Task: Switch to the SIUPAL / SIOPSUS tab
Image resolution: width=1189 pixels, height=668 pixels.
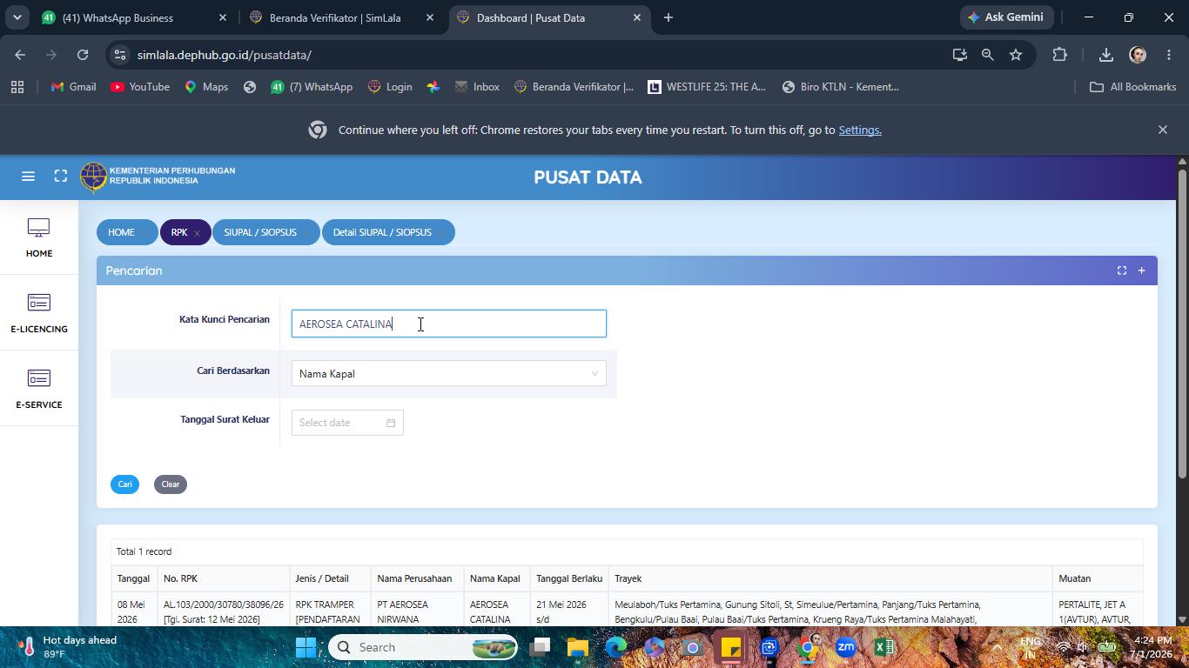Action: 260,232
